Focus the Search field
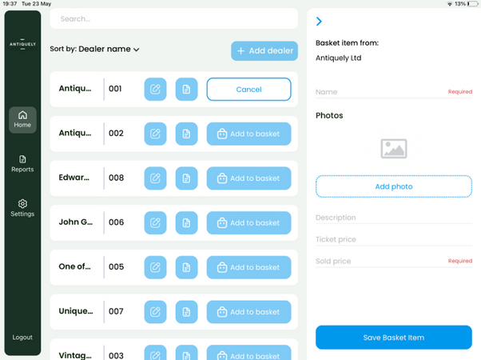The height and width of the screenshot is (360, 481). click(173, 18)
